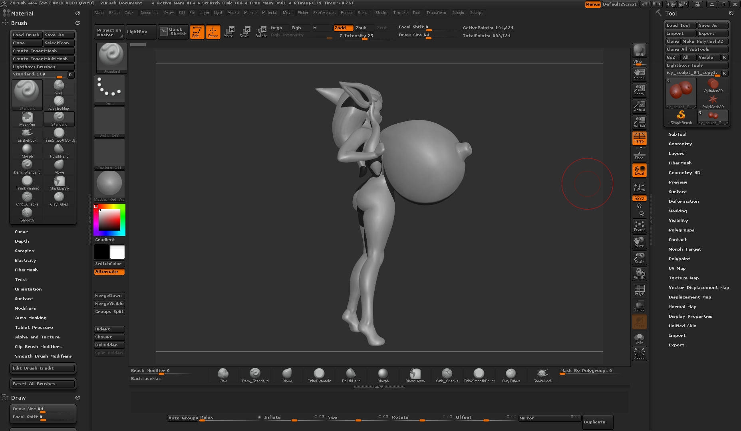Open the Render menu
Screen dimensions: 741x431
[347, 13]
